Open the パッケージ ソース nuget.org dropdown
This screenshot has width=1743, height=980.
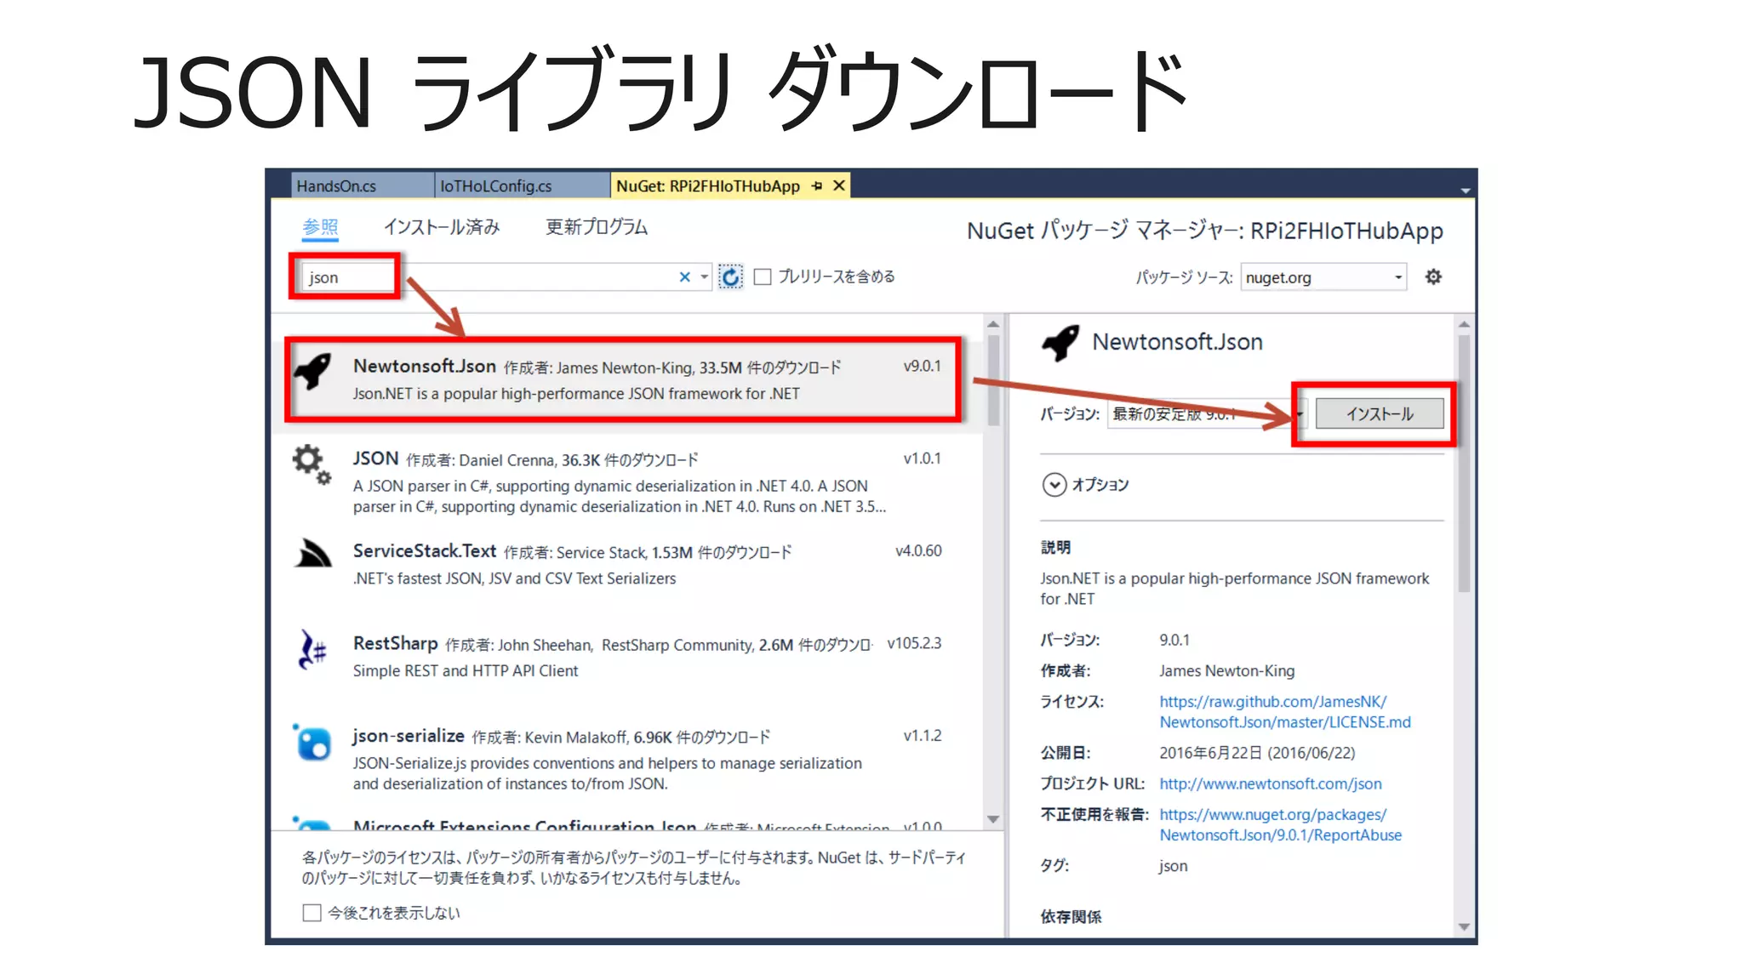pos(1323,277)
